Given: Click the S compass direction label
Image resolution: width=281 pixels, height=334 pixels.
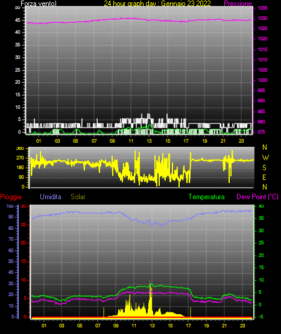Looking at the screenshot, I should point(264,168).
